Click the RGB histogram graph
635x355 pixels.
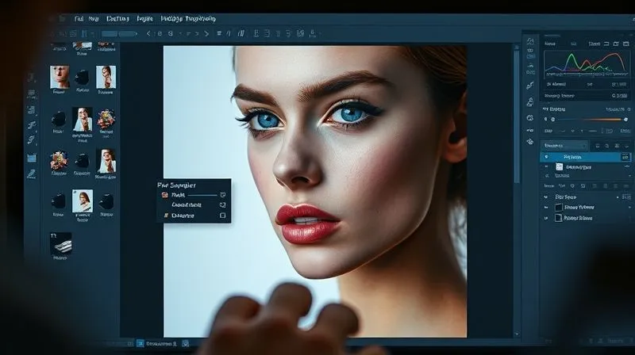[586, 64]
